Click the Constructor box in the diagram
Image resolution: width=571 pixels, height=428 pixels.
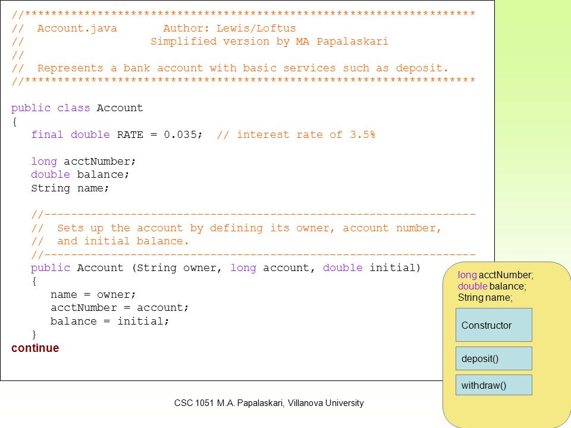click(x=494, y=325)
